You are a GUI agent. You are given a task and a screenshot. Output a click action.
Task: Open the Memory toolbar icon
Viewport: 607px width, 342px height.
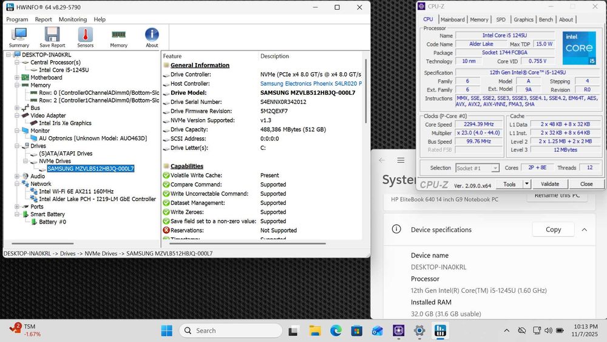pyautogui.click(x=118, y=37)
